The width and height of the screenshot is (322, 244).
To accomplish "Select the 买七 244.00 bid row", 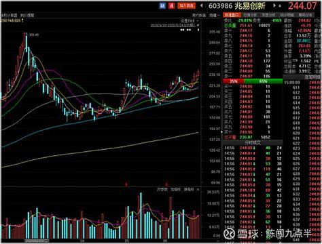I will point(253,117).
